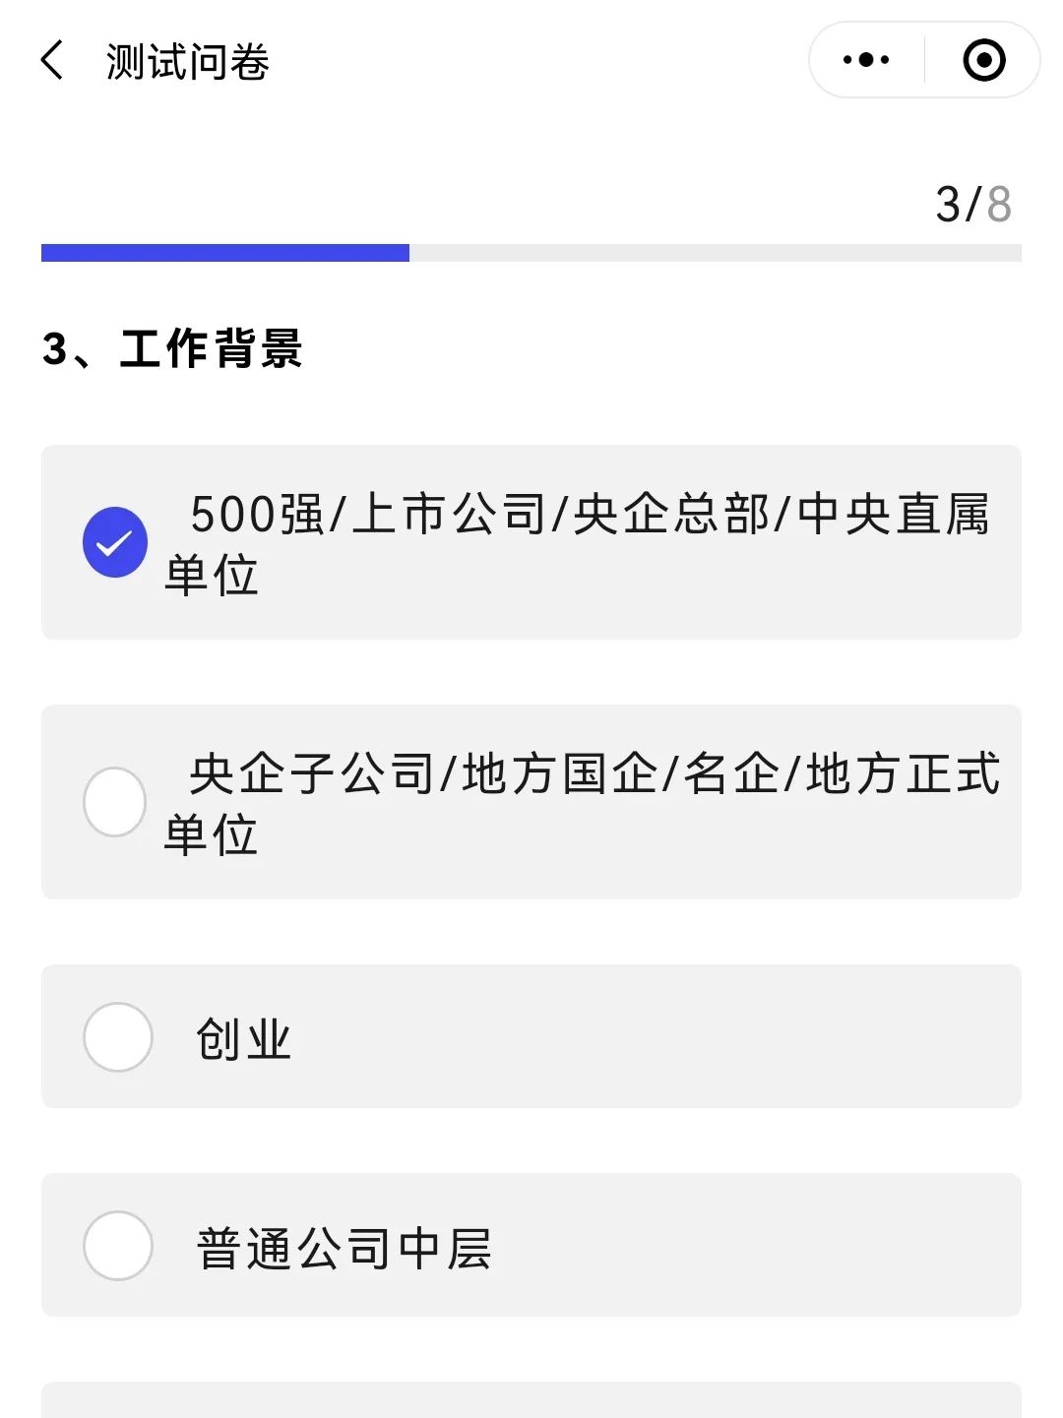The height and width of the screenshot is (1418, 1063).
Task: Select the 普通公司中层 radio circle
Action: pyautogui.click(x=118, y=1246)
